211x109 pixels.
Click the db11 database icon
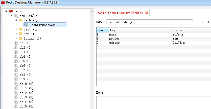16,88
